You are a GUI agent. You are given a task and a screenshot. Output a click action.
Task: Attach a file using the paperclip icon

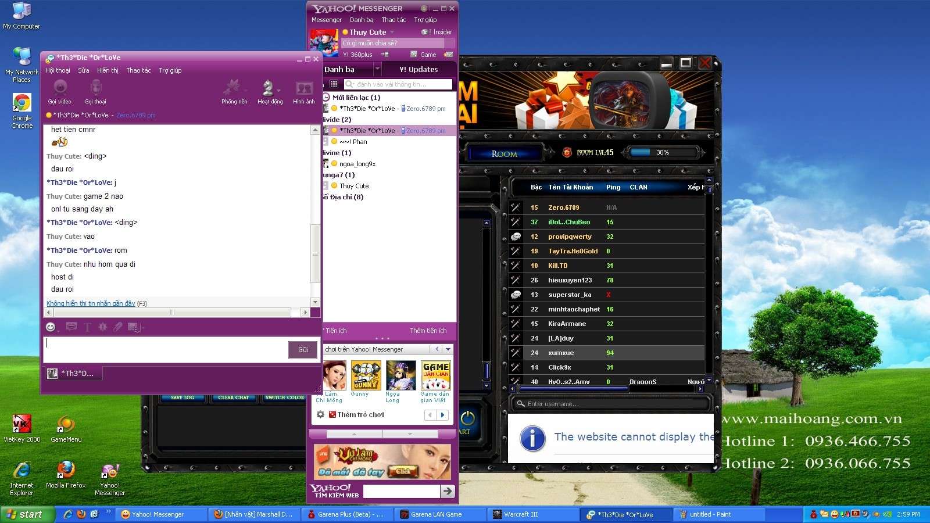[x=118, y=327]
